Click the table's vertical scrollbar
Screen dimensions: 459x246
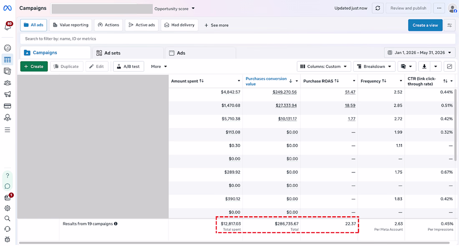[x=455, y=125]
